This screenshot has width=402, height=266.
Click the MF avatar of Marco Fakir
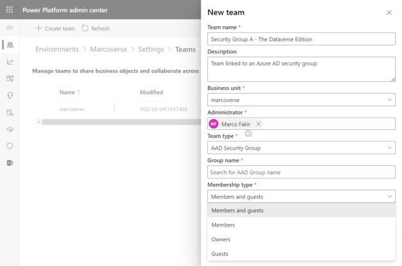coord(213,124)
